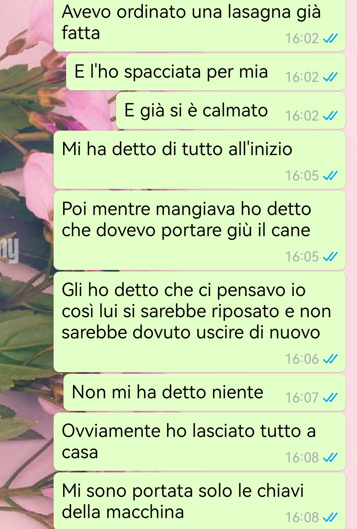
Task: Tap the 16:07 timestamp
Action: point(302,398)
